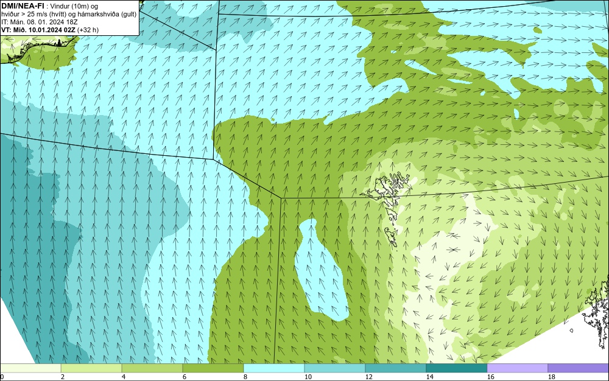The width and height of the screenshot is (609, 381).
Task: Click the 0–2 m/s pale legend swatch
Action: coord(30,368)
